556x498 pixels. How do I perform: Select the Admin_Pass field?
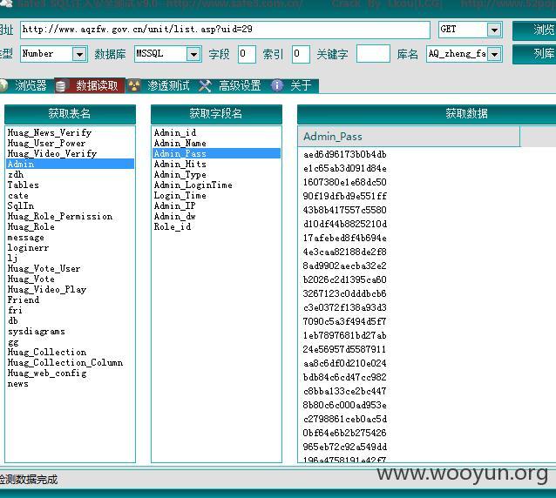coord(216,154)
